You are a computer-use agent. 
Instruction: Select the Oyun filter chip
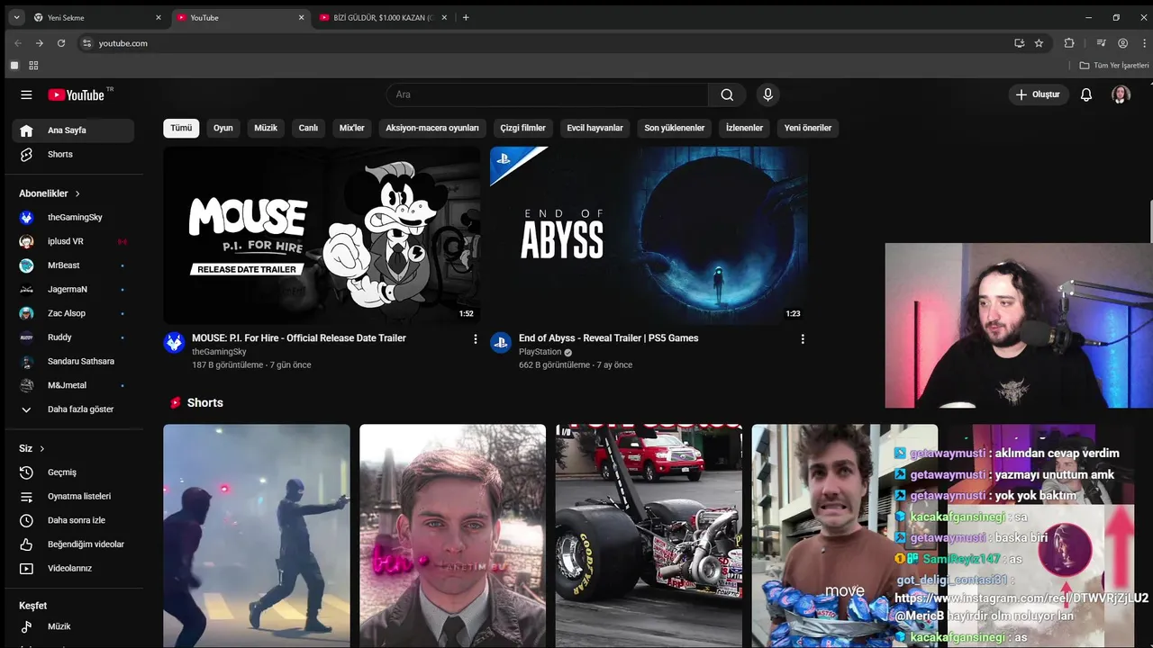223,128
